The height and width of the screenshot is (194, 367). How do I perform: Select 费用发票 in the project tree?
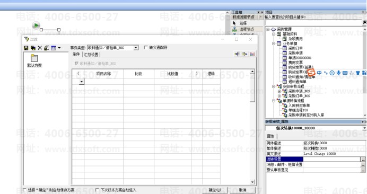coord(295,63)
